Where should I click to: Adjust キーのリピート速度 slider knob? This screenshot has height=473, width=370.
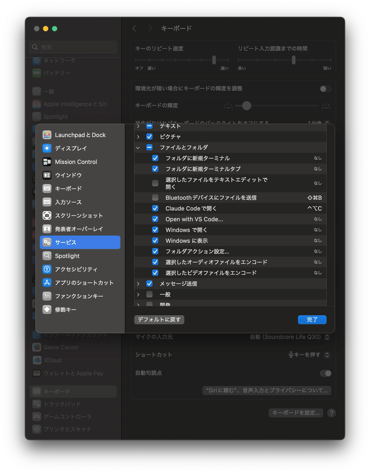214,60
